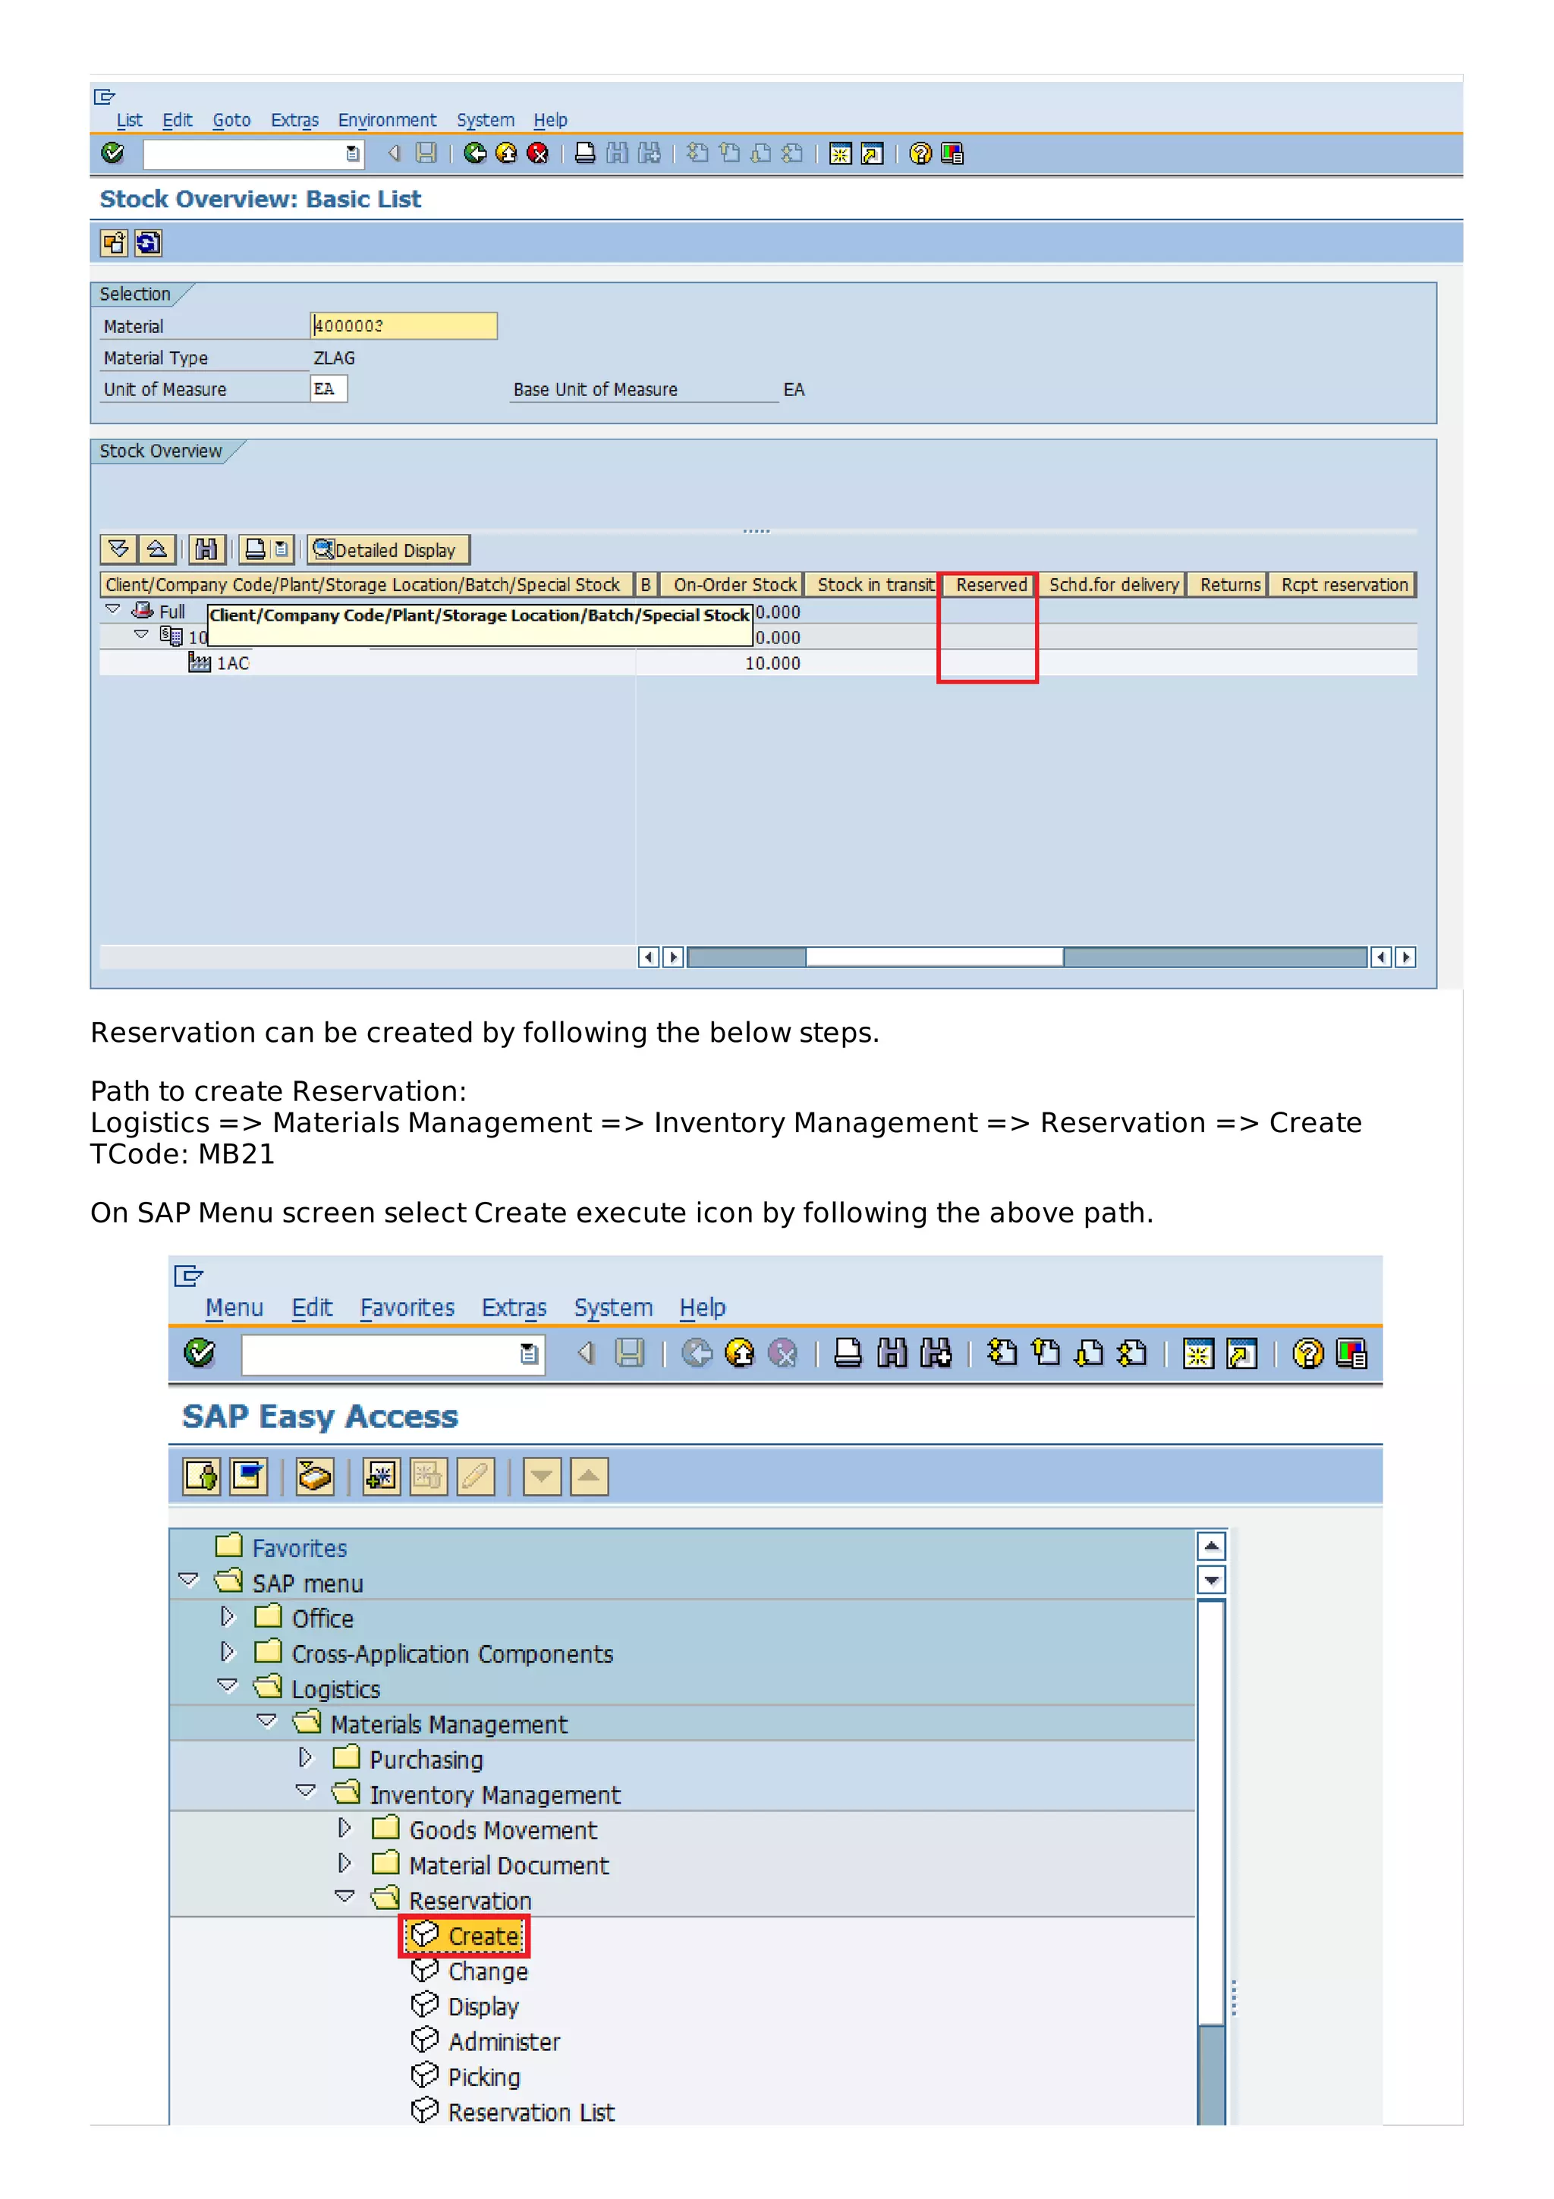
Task: Open the Favorites menu in SAP Easy Access
Action: point(407,1307)
